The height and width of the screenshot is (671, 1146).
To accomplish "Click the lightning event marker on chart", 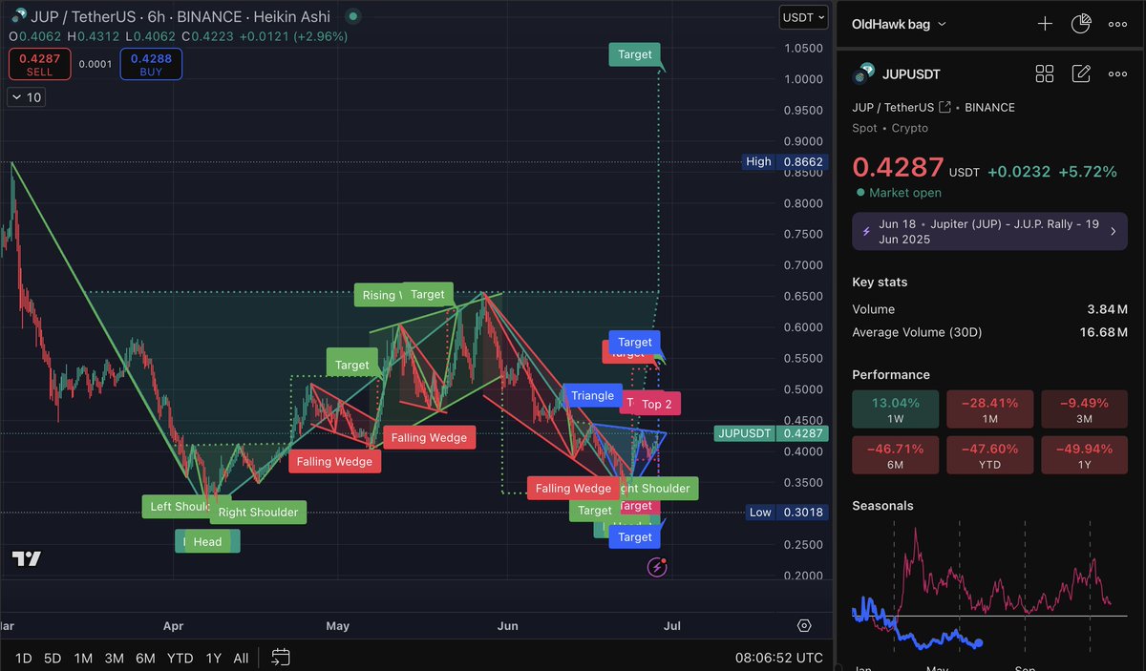I will pos(656,568).
